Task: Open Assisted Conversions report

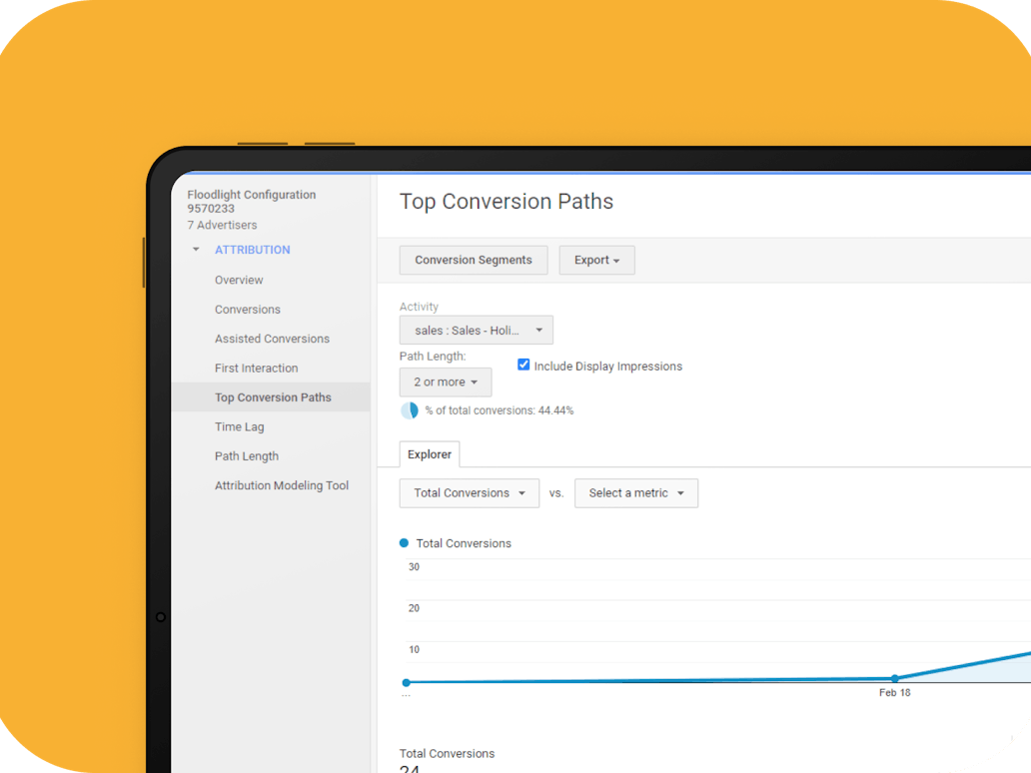Action: pos(272,339)
